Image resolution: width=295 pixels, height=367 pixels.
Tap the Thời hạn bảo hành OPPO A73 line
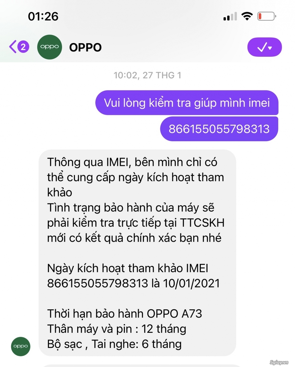[125, 314]
